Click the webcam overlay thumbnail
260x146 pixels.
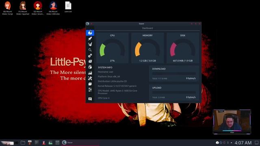click(232, 122)
